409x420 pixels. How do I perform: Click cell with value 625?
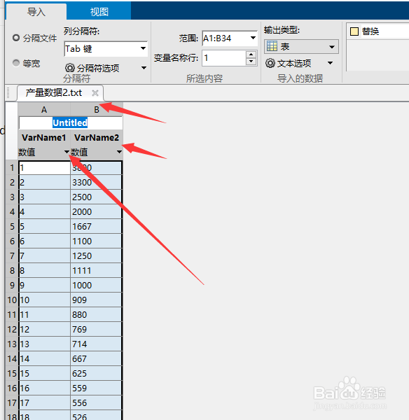[x=96, y=373]
